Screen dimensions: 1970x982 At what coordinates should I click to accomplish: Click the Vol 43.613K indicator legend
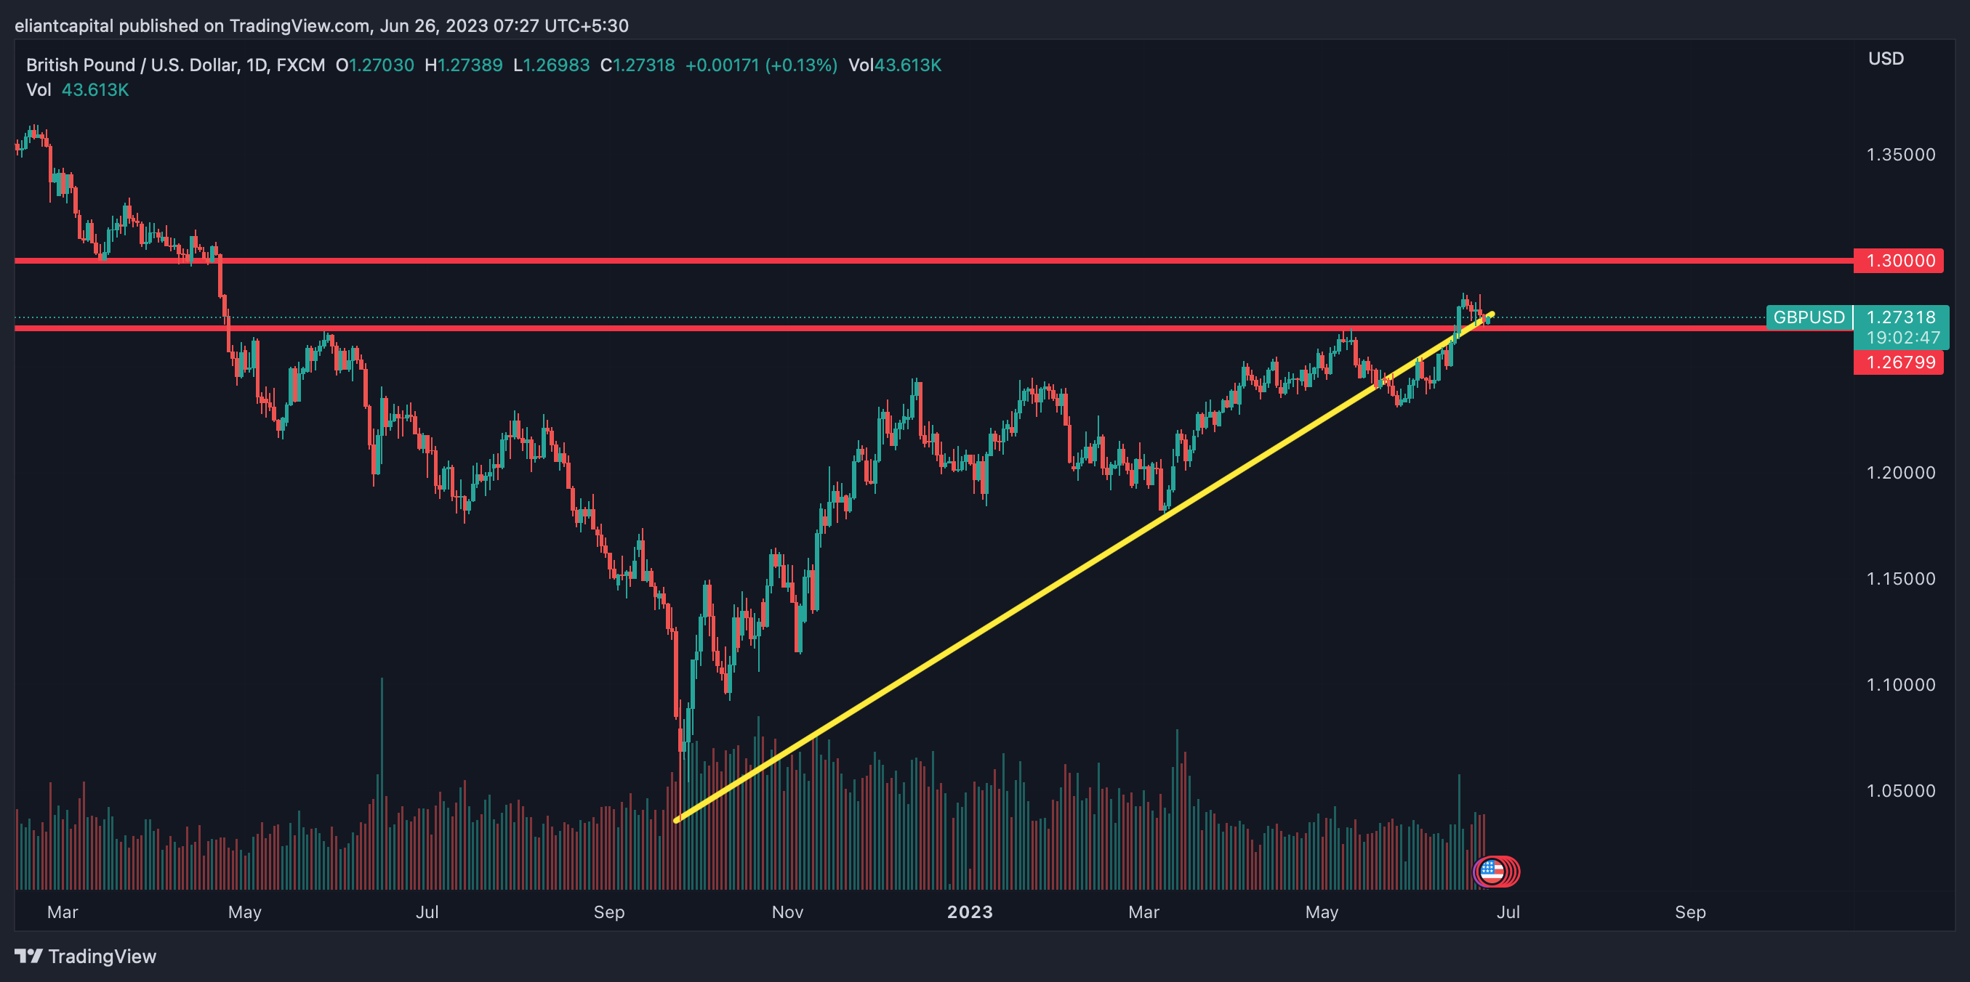click(x=77, y=90)
